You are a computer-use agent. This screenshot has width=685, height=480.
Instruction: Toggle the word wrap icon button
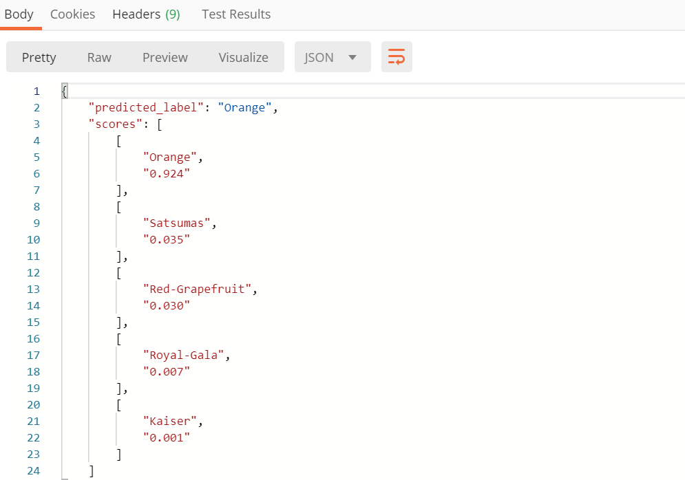(397, 56)
